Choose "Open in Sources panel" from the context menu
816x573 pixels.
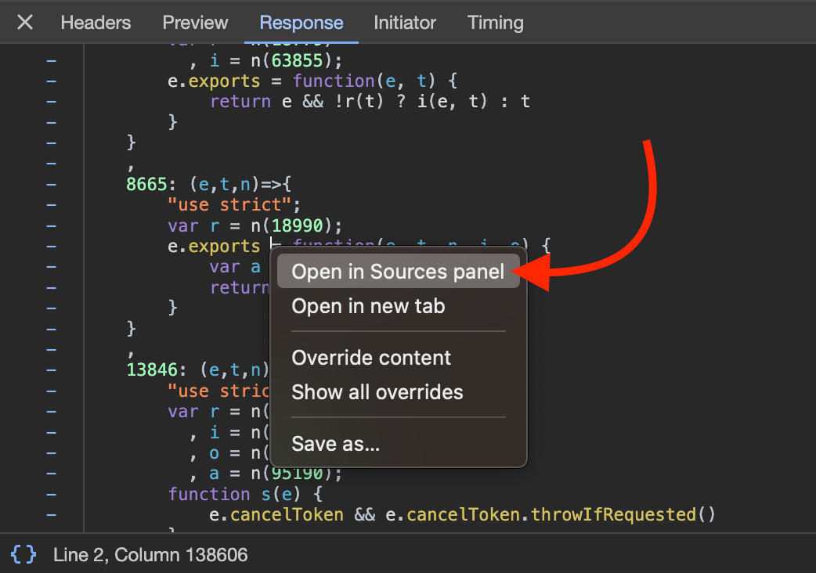point(397,272)
